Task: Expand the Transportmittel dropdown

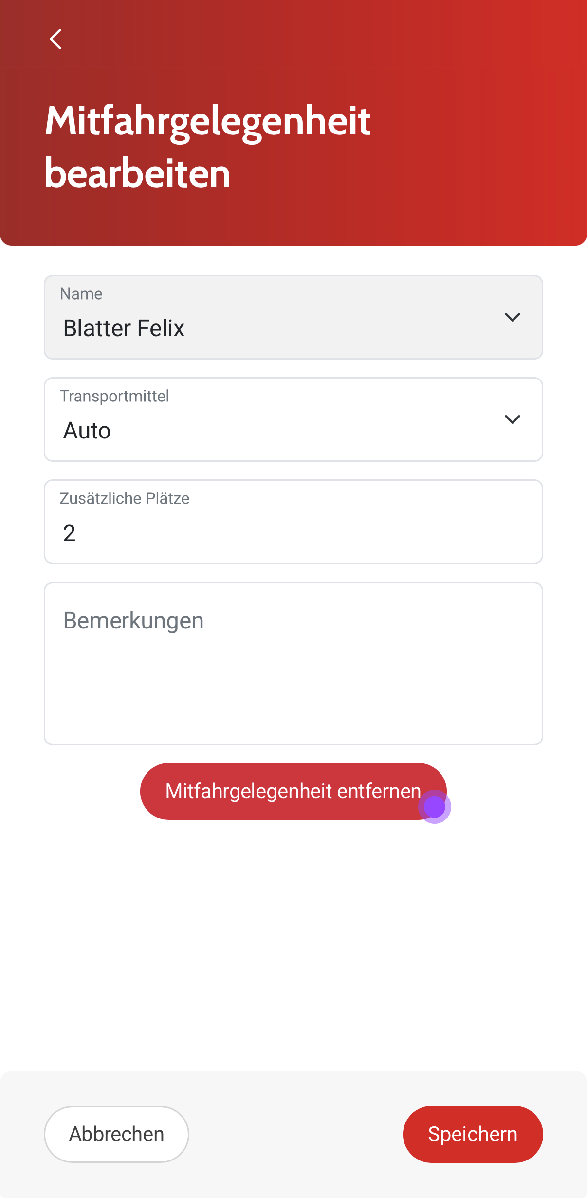Action: [293, 419]
